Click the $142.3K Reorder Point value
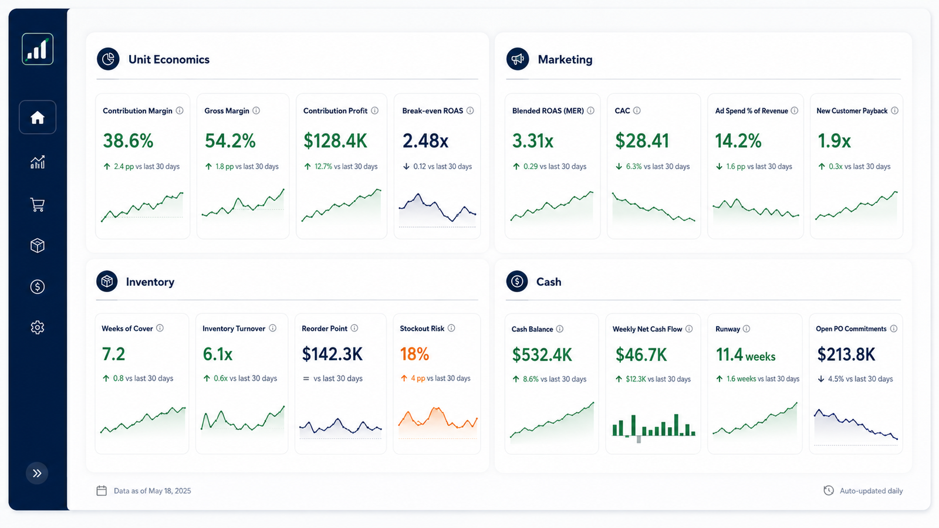Viewport: 939px width, 528px height. tap(332, 354)
